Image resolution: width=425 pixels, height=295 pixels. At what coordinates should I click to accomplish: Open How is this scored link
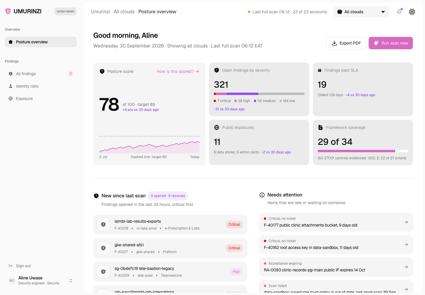click(x=178, y=71)
